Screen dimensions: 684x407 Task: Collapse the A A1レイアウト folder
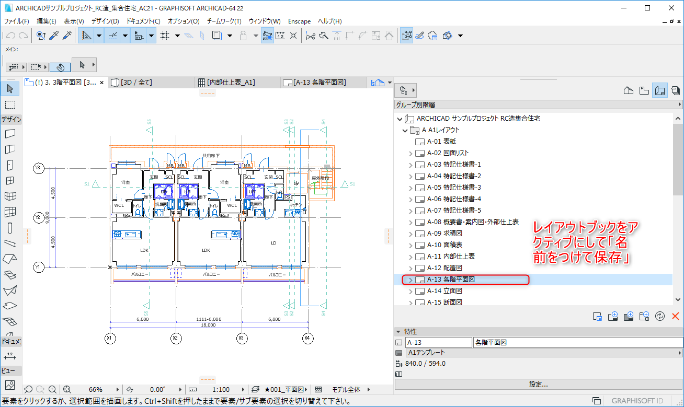[x=405, y=130]
